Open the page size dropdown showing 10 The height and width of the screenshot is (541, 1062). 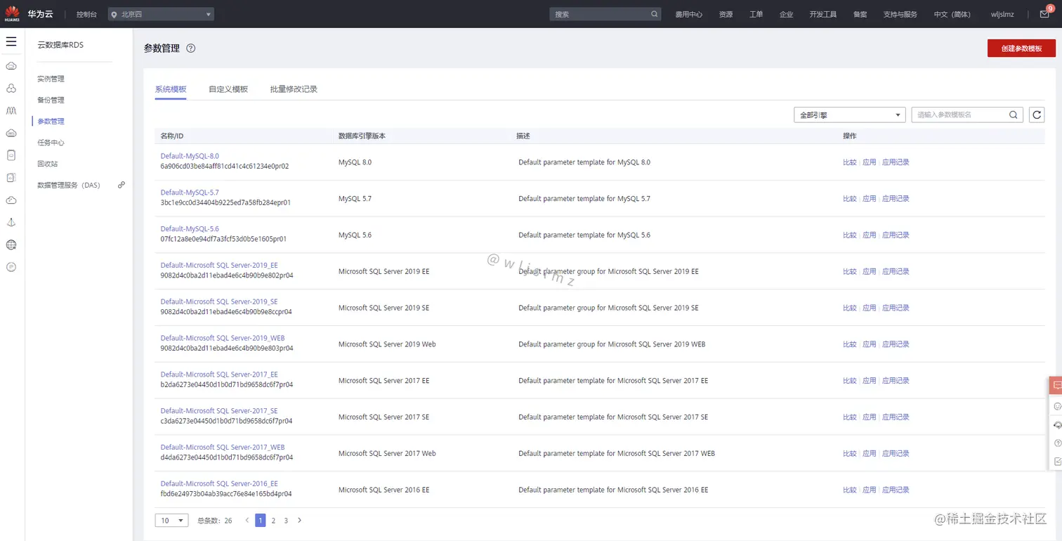click(171, 521)
